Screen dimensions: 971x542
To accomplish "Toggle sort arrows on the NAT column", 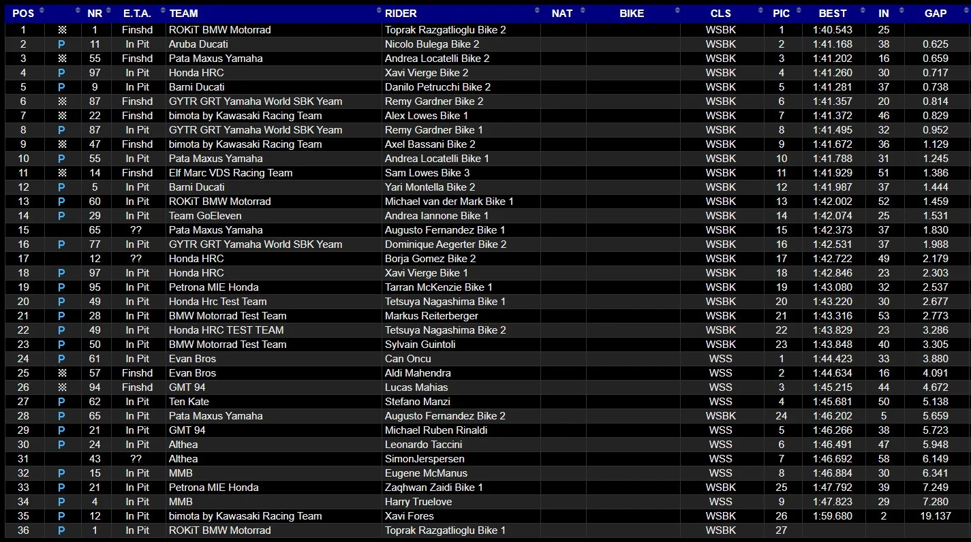I will click(582, 11).
